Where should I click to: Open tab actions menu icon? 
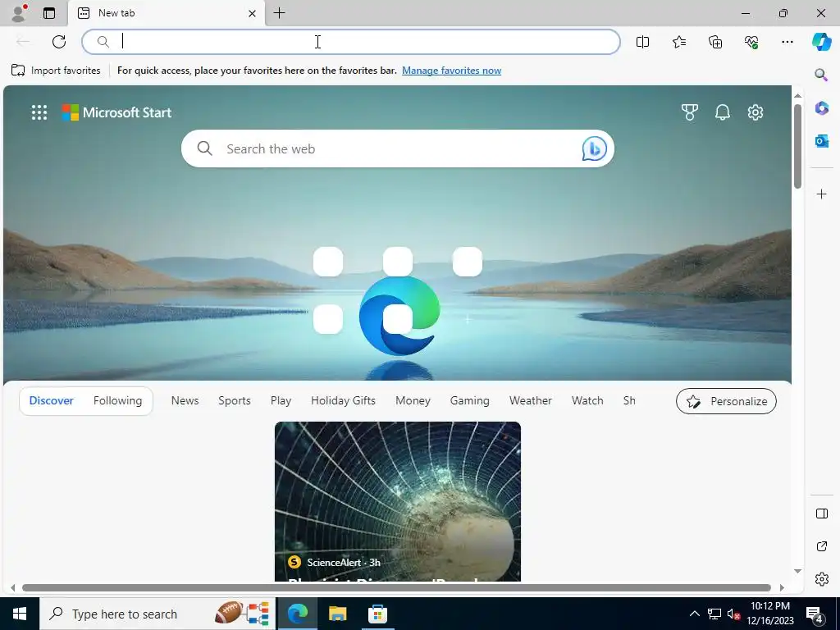[49, 13]
